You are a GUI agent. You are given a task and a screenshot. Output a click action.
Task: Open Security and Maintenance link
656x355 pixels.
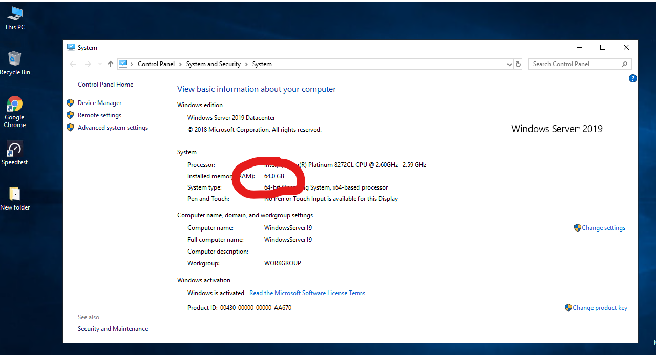click(x=113, y=329)
